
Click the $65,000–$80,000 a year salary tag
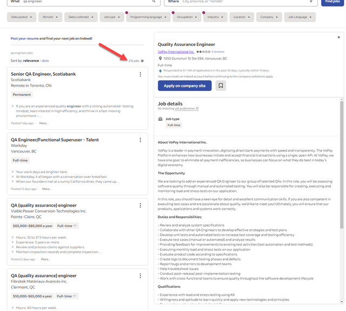32,226
